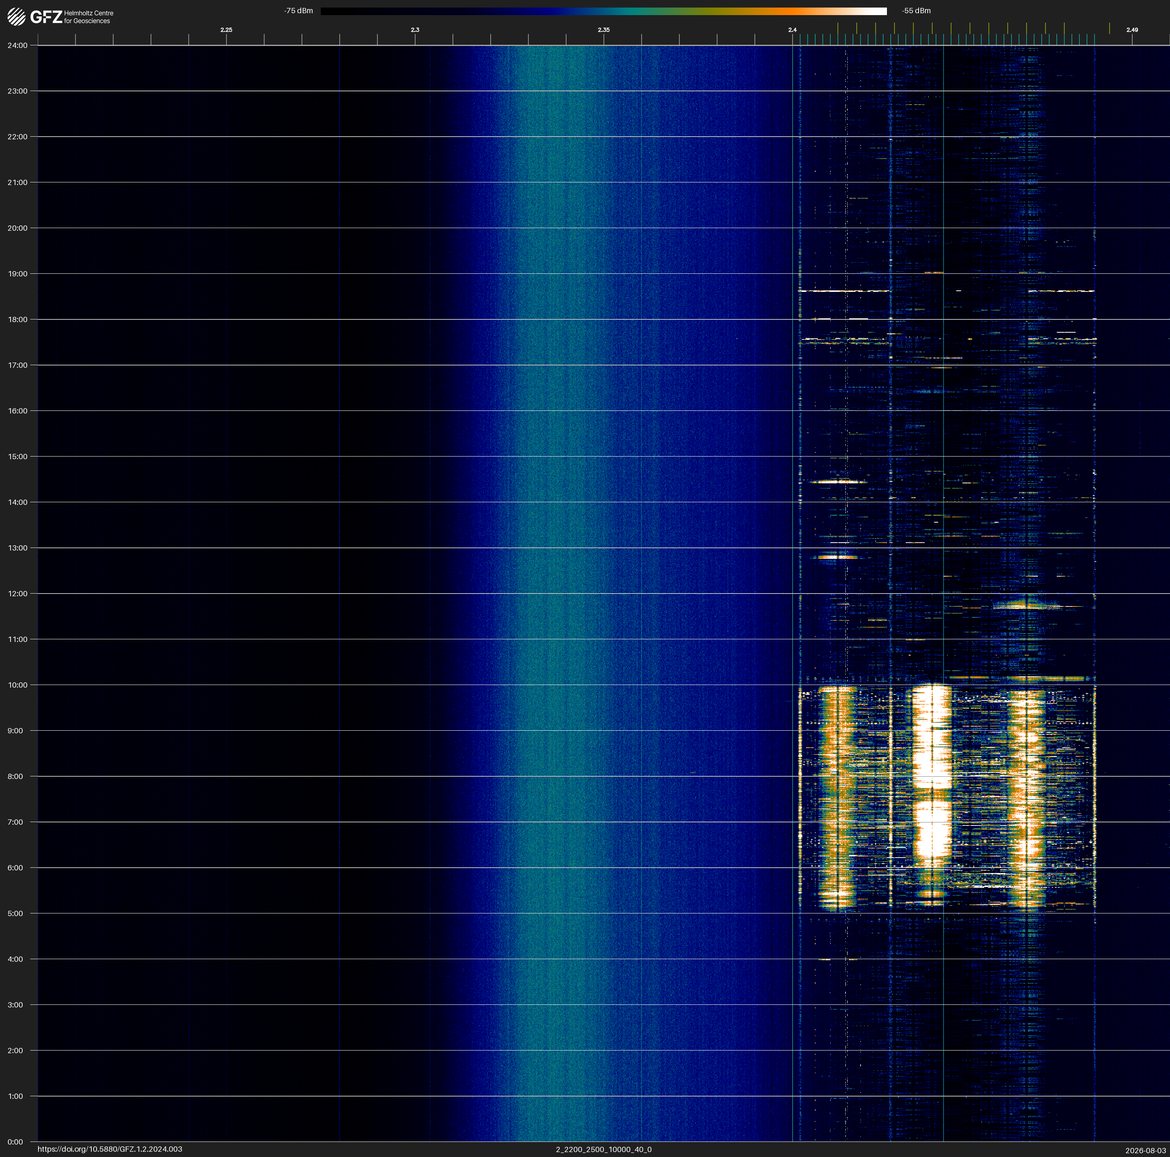Screen dimensions: 1170x1157
Task: Click the 24:00 time axis label
Action: point(18,45)
